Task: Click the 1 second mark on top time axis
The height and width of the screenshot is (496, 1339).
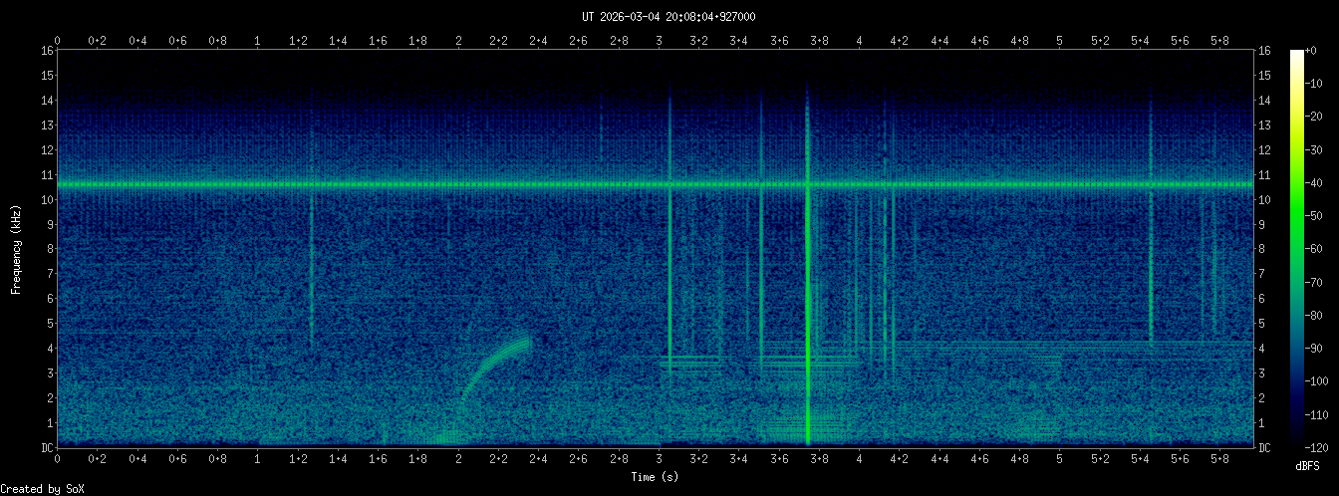Action: pos(258,40)
